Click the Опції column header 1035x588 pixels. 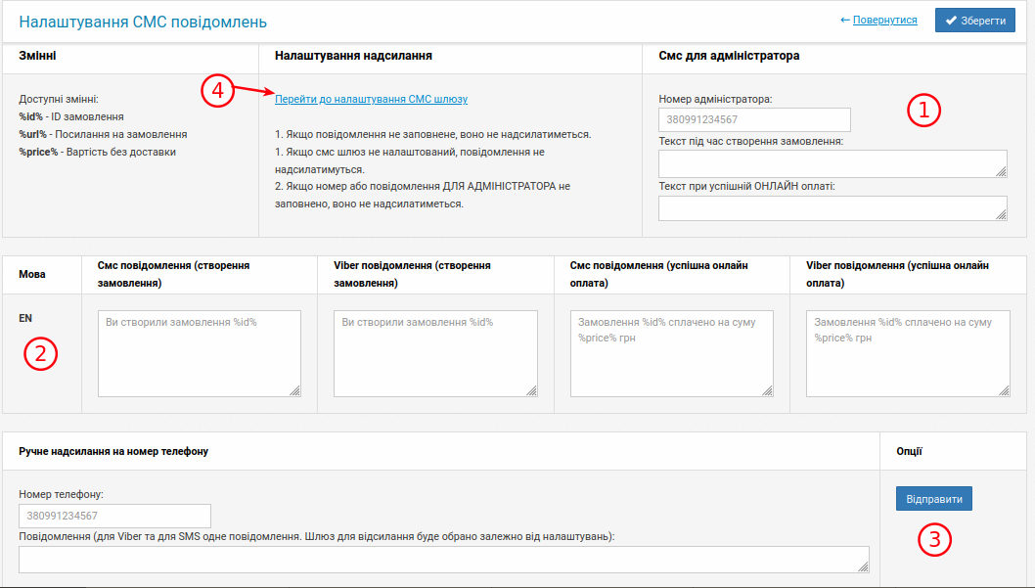[x=909, y=451]
